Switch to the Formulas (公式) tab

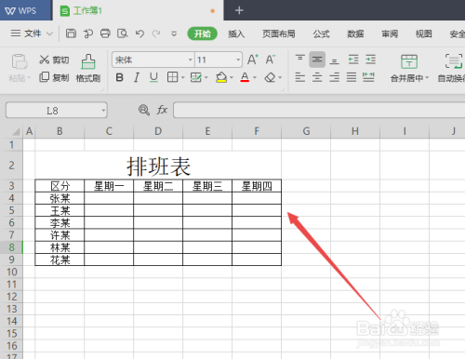click(321, 33)
